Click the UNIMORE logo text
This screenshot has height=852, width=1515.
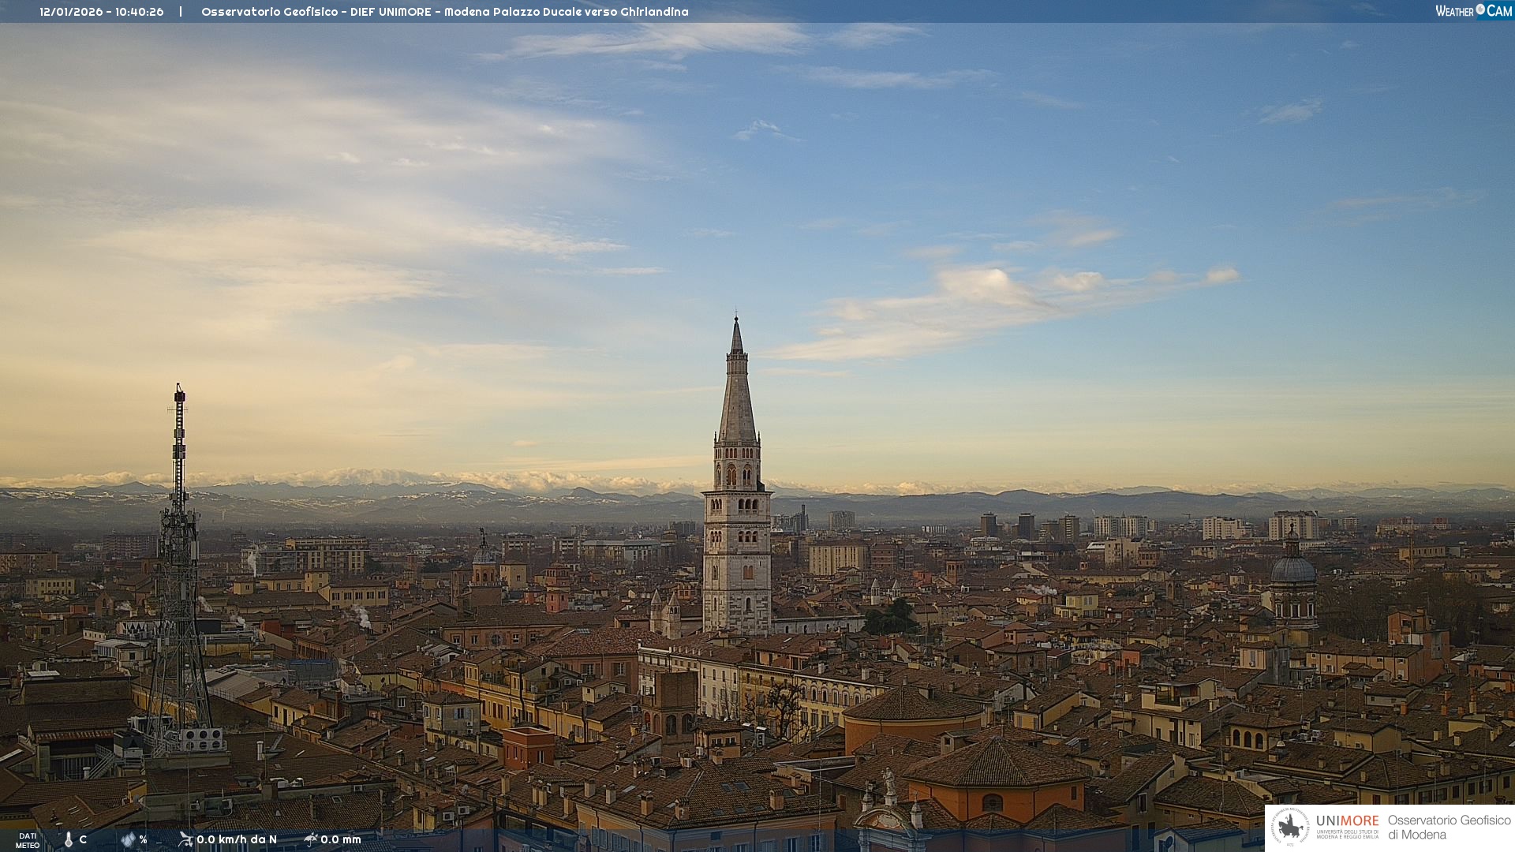click(1347, 821)
